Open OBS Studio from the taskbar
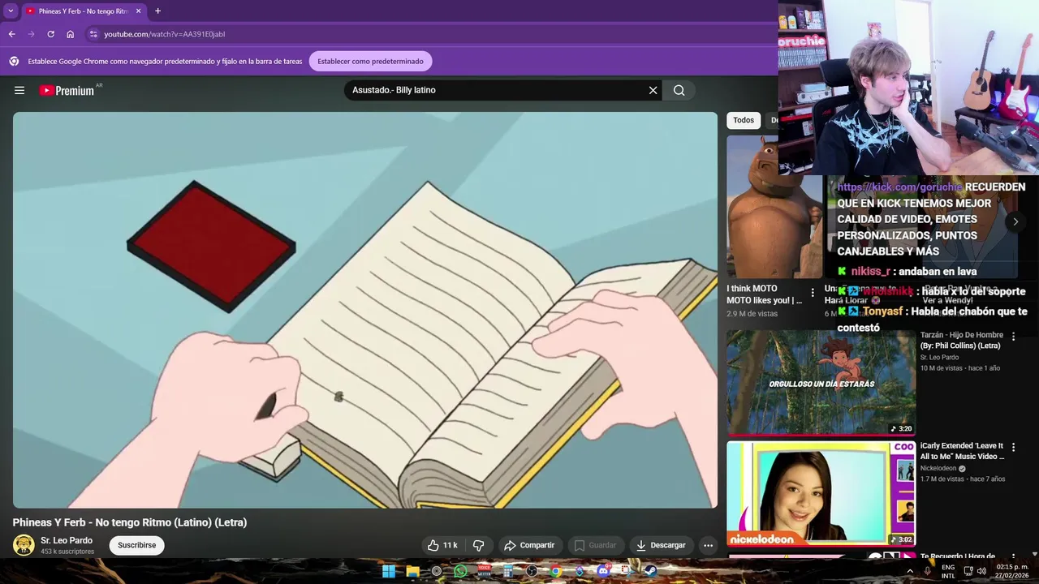1039x584 pixels. tap(532, 571)
